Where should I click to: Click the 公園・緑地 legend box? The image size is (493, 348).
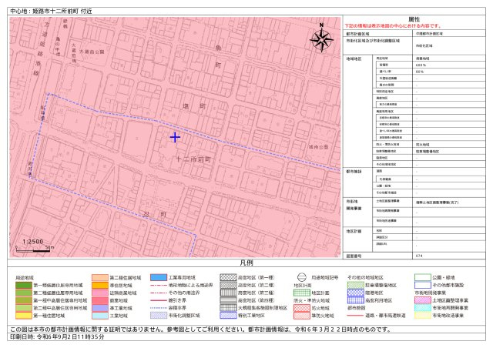click(x=421, y=277)
